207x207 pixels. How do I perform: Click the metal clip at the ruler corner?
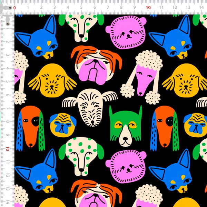pos(7,13)
